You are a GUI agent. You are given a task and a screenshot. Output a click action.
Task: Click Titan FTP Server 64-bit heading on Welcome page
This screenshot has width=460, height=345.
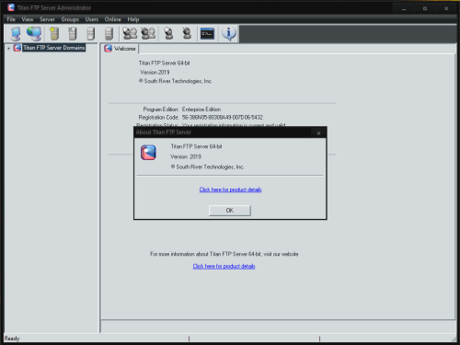[165, 63]
